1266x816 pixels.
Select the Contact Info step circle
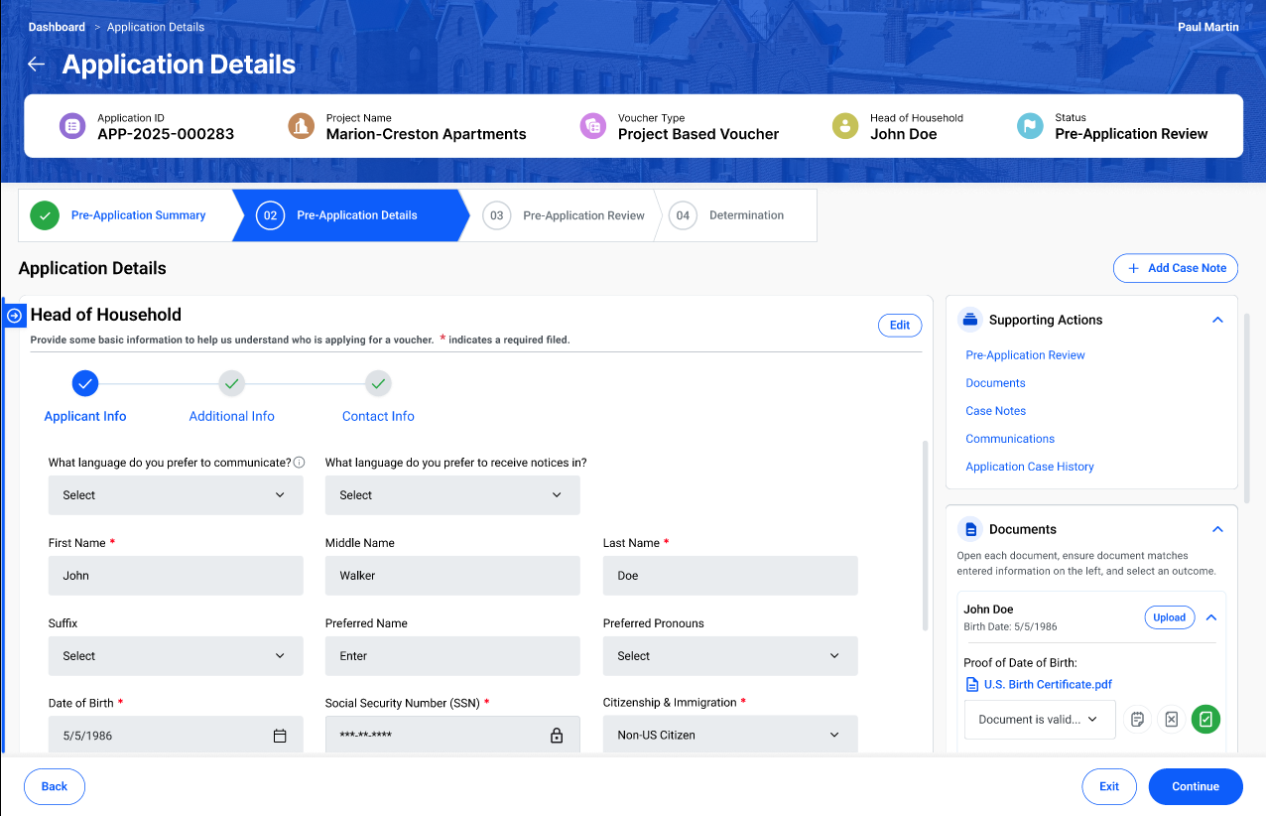378,383
